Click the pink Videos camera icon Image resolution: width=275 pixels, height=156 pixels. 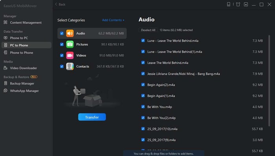[70, 55]
